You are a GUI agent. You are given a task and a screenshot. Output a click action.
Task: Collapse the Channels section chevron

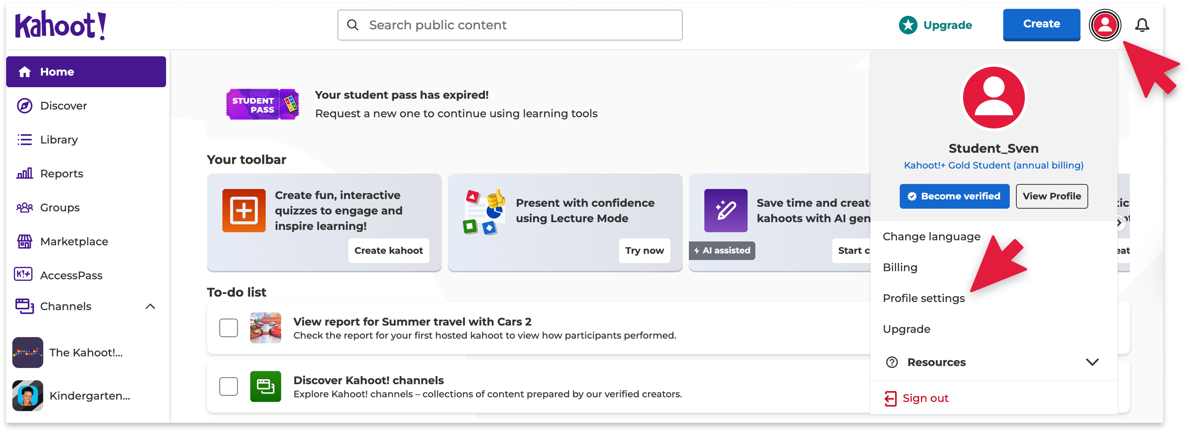150,307
